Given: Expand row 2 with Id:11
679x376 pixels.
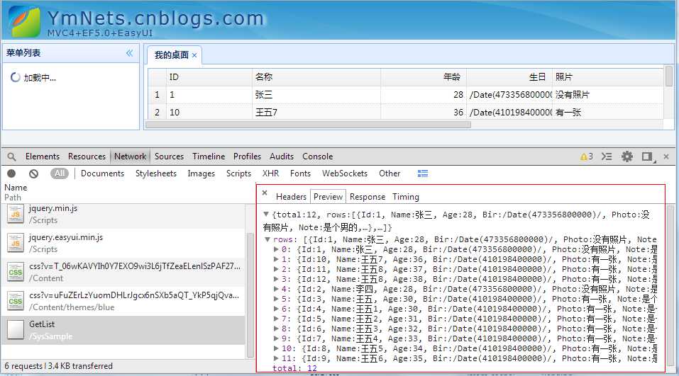Looking at the screenshot, I should 276,269.
